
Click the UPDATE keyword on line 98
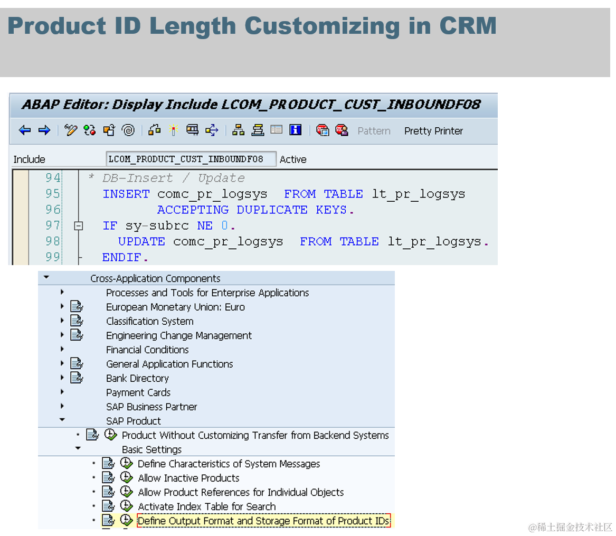[x=141, y=241]
